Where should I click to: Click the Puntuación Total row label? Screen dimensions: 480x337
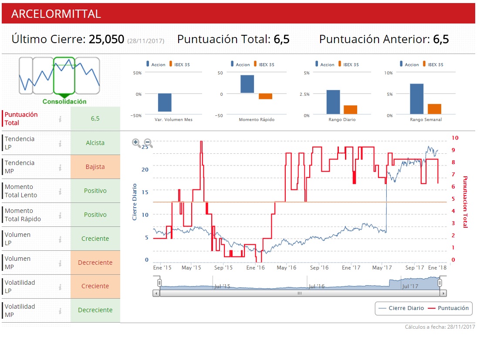point(21,118)
